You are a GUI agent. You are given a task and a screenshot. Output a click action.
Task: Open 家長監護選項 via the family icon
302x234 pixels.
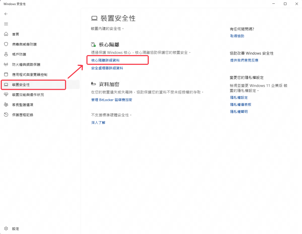[6, 105]
